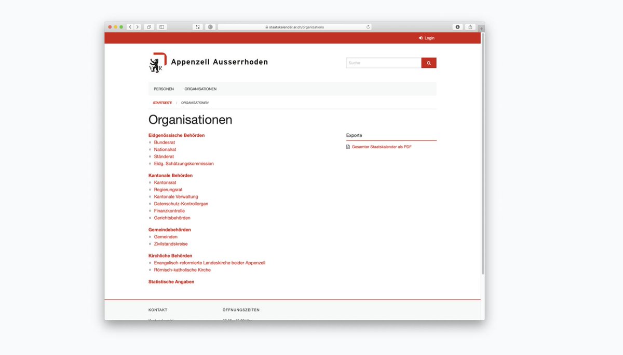623x355 pixels.
Task: Click into the Suche search field
Action: pyautogui.click(x=384, y=63)
